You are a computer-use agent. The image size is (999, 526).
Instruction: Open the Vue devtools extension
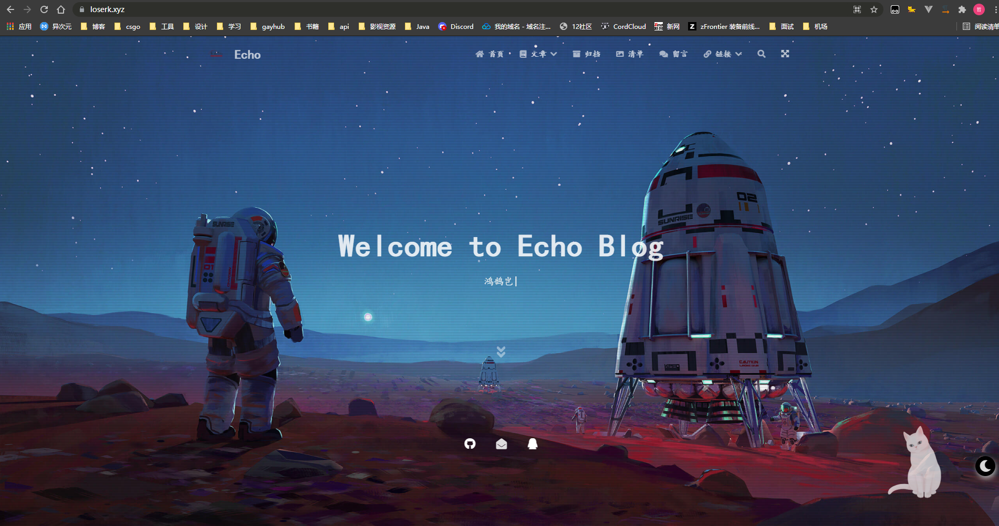[929, 9]
